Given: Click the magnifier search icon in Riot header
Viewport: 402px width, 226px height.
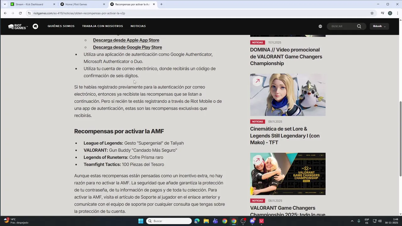Looking at the screenshot, I should tap(359, 26).
